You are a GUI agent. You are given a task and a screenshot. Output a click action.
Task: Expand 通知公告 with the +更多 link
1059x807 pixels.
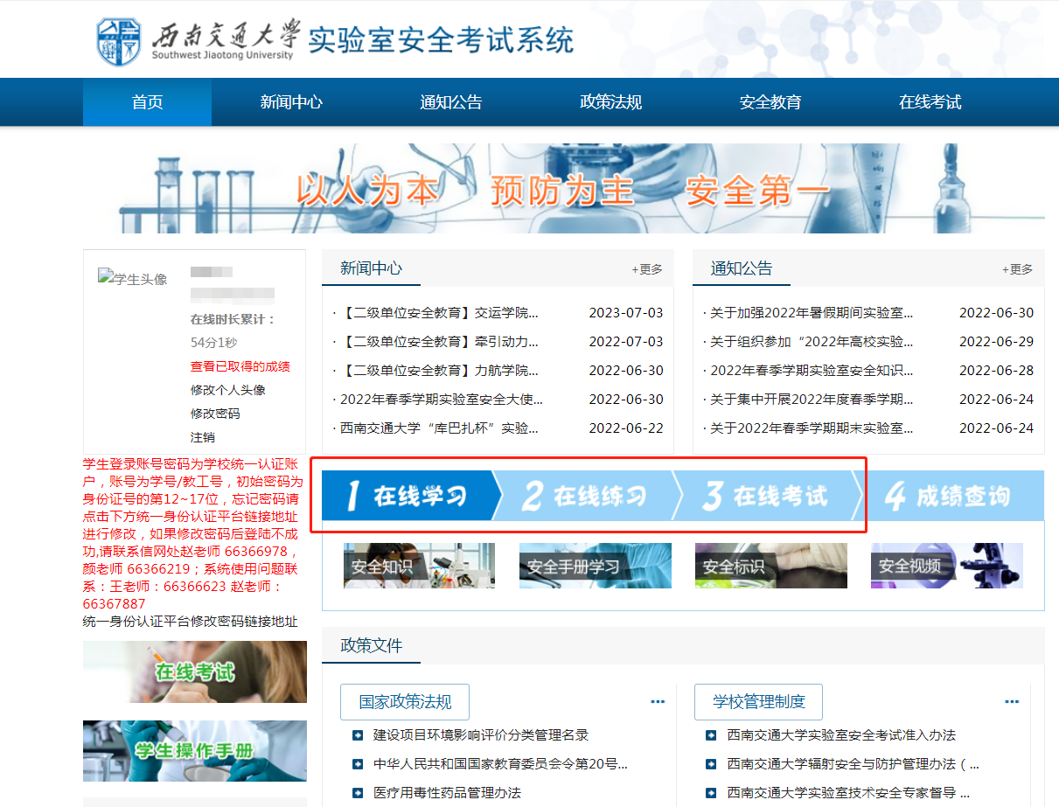coord(1017,269)
